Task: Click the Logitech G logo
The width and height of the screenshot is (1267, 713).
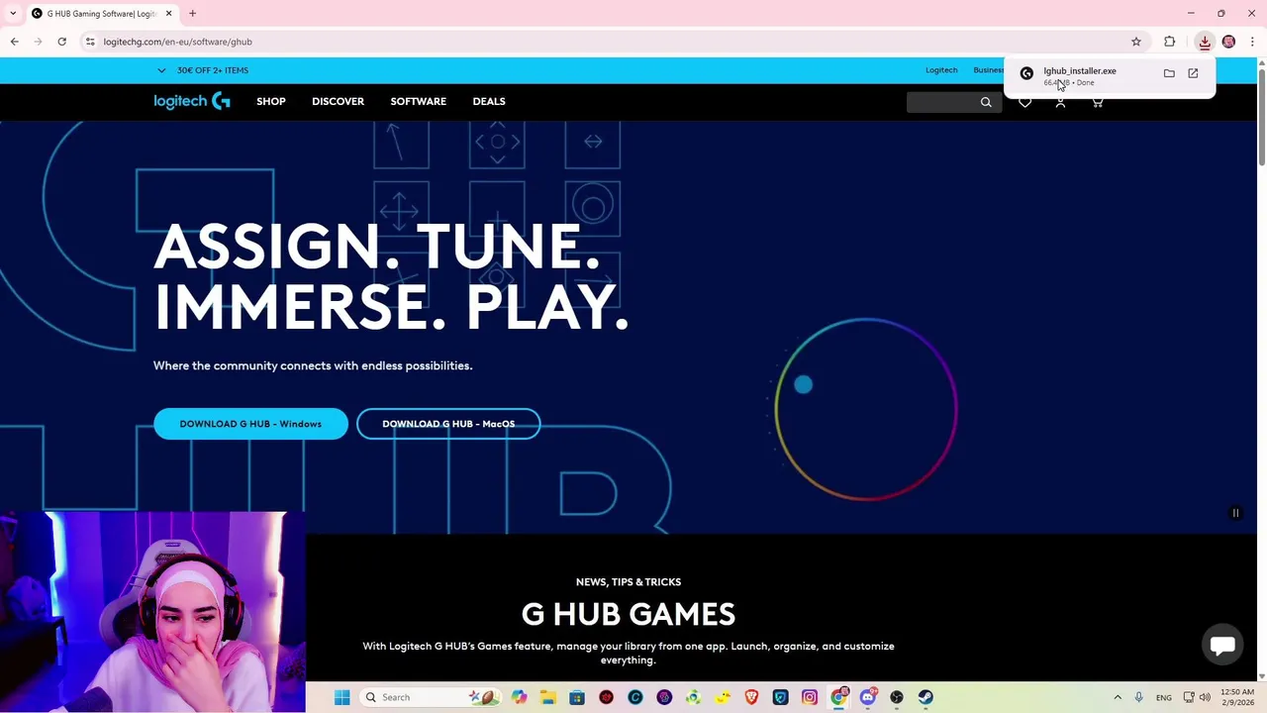Action: tap(192, 101)
